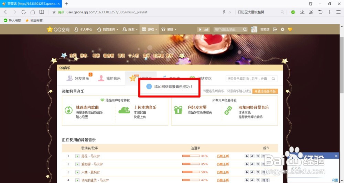Click 赠送 button in the 42% row
Image resolution: width=344 pixels, height=183 pixels.
[265, 180]
